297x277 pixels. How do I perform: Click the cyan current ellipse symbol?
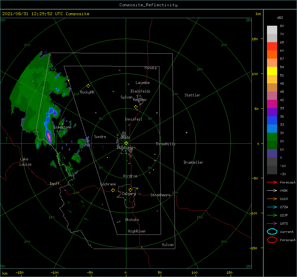[x=272, y=232]
